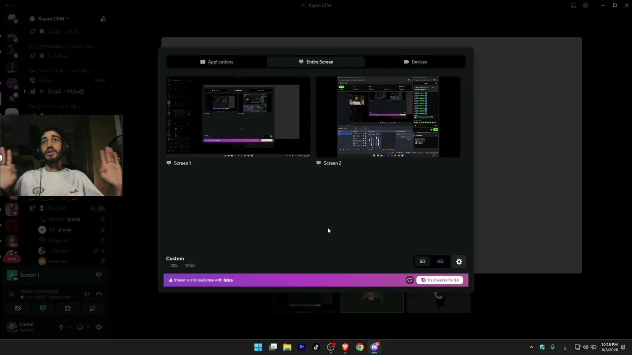
Task: Toggle the camera button in voice panel
Action: pyautogui.click(x=18, y=308)
